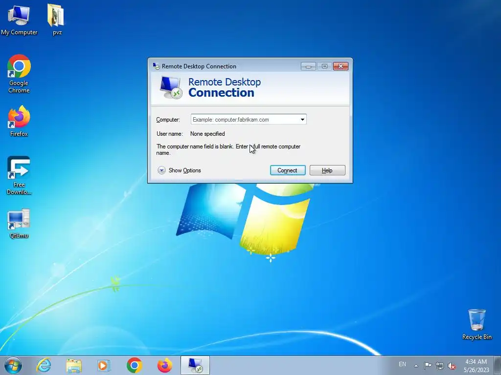Screen dimensions: 501x375
Task: Select Free Download Manager desktop shortcut
Action: tap(19, 175)
